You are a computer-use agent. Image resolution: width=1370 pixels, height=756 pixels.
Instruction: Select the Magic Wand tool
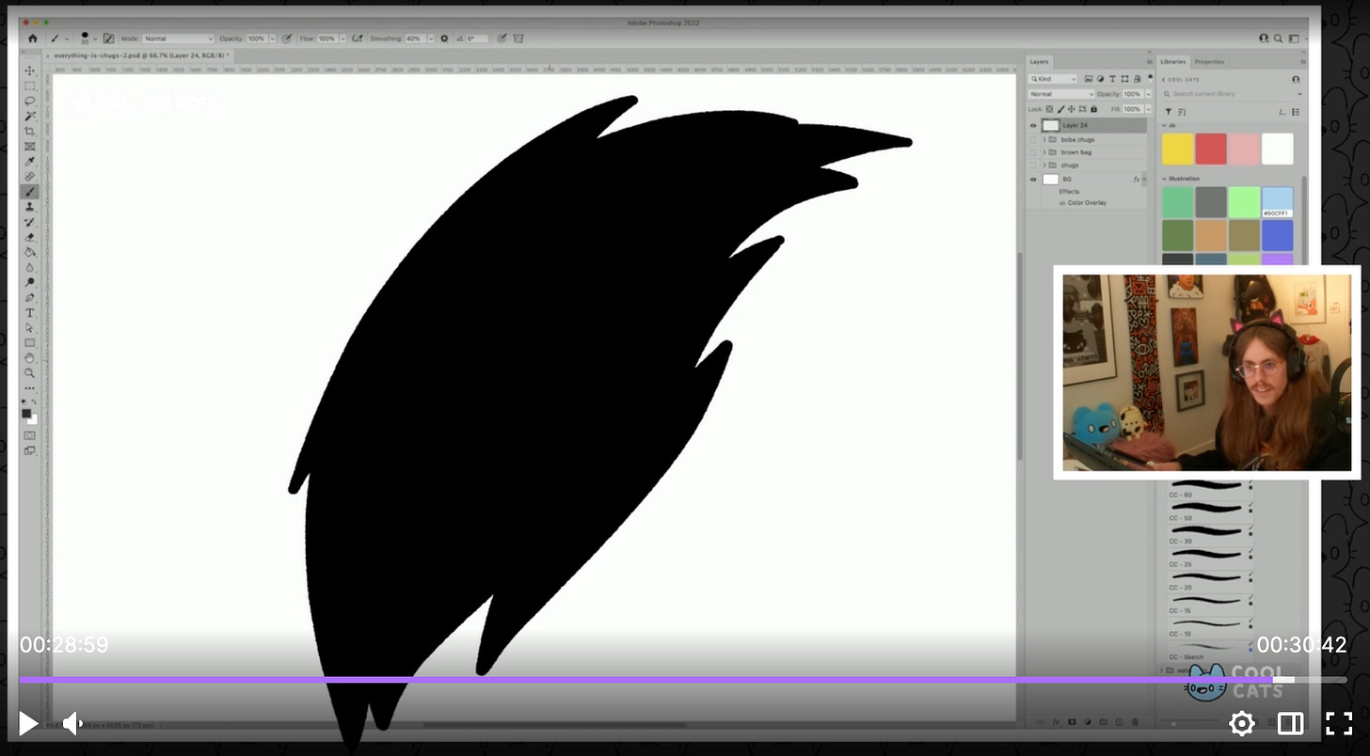30,116
